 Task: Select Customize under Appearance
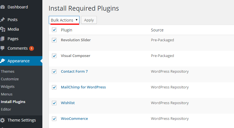coord(10,79)
